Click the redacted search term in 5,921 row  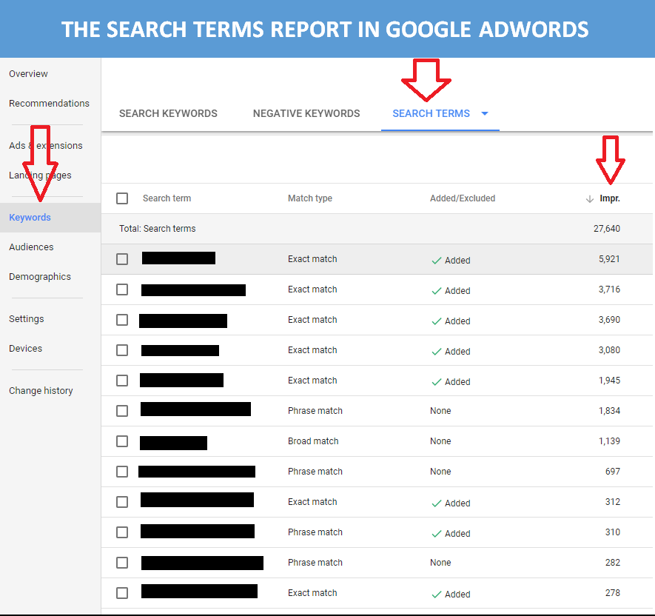pos(178,258)
